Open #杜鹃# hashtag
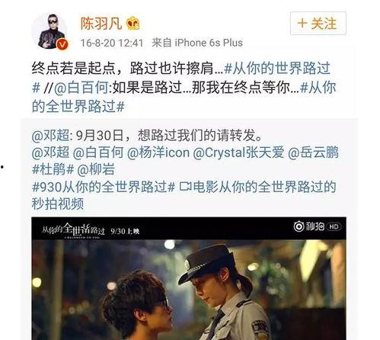380x340 pixels. click(x=53, y=169)
